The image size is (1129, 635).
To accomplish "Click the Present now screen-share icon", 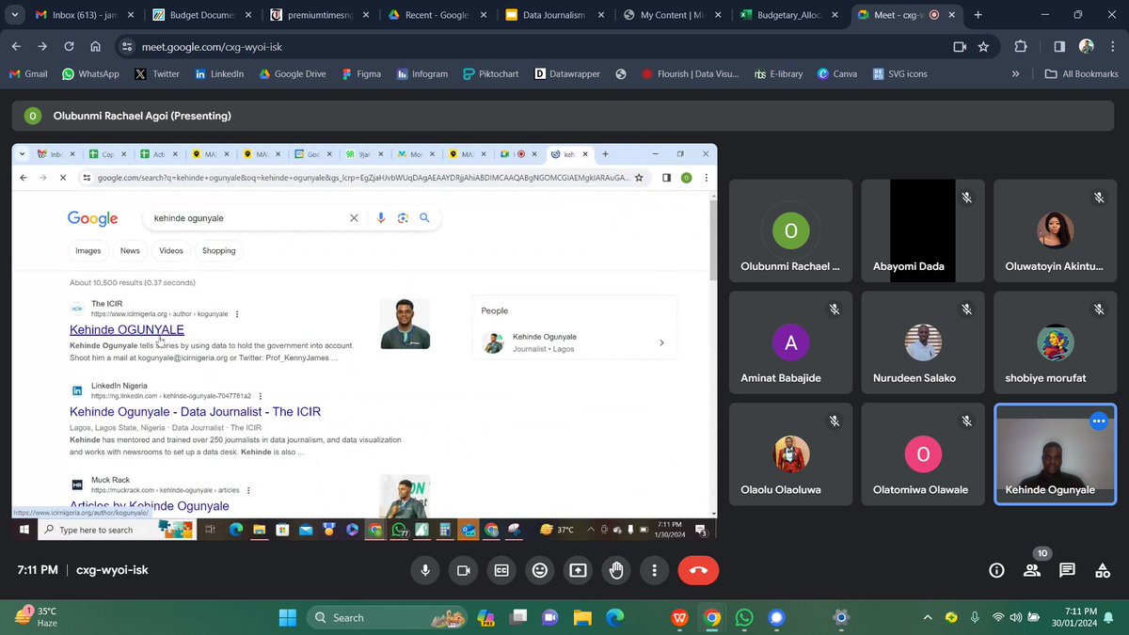I will 578,570.
